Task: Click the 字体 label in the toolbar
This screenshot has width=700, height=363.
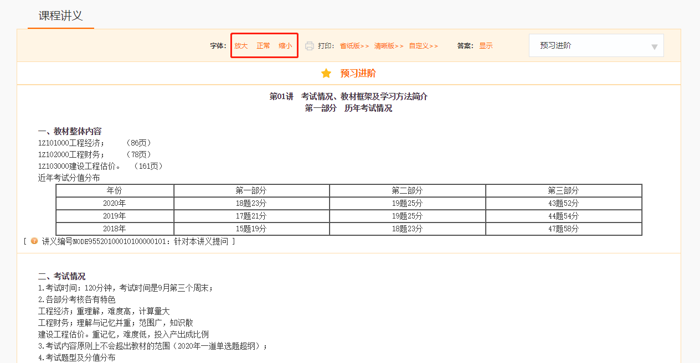Action: (x=218, y=46)
